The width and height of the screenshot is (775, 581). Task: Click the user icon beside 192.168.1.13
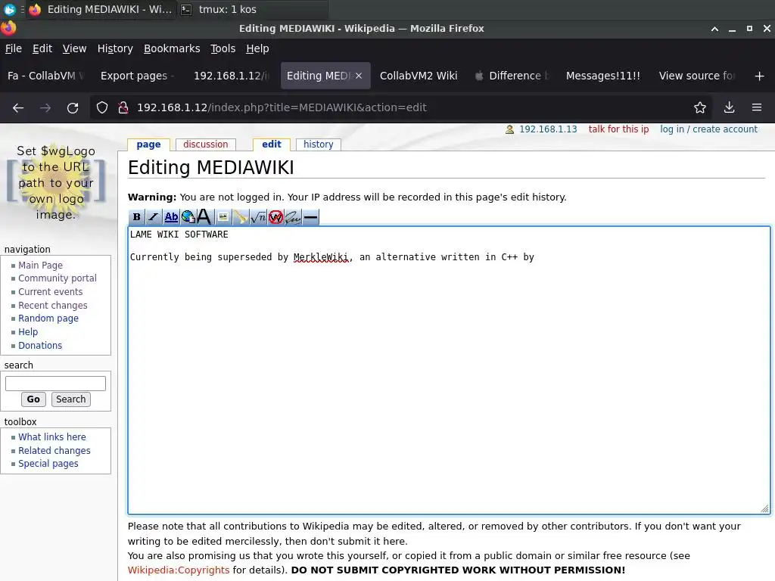coord(509,129)
